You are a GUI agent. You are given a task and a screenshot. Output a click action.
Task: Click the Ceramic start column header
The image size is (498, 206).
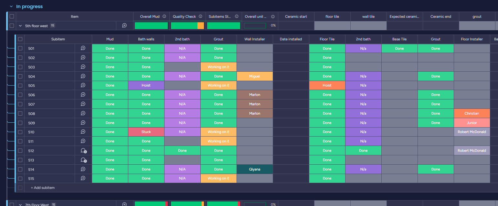[296, 16]
